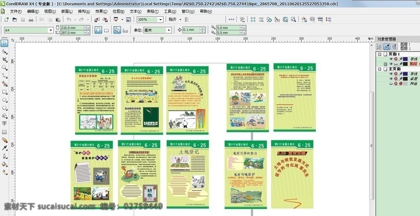The width and height of the screenshot is (420, 216).
Task: Choose the Text tool (字) in the toolbox
Action: (x=4, y=123)
